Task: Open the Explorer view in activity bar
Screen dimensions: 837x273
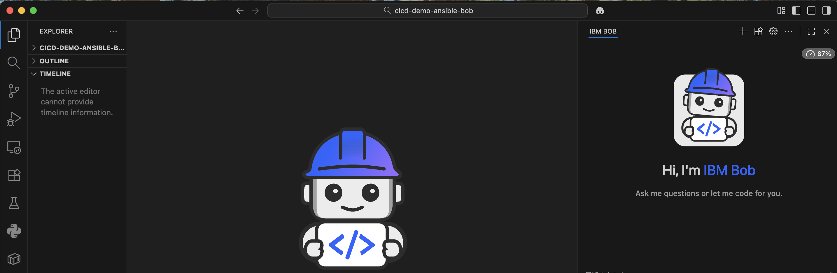Action: point(14,35)
